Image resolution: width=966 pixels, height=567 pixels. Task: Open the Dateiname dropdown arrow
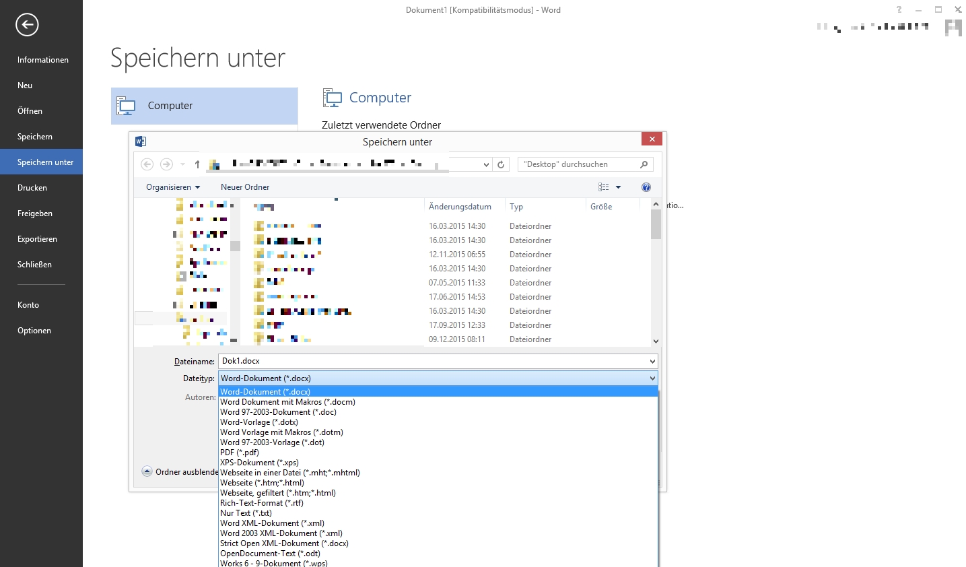tap(652, 362)
